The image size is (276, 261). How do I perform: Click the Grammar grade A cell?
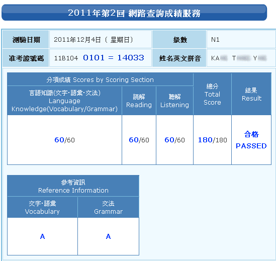coord(109,236)
